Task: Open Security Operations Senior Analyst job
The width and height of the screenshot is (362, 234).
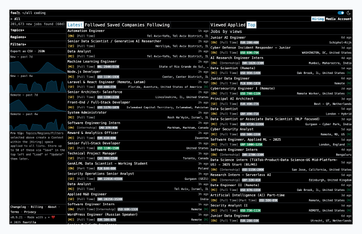Action: [x=101, y=174]
